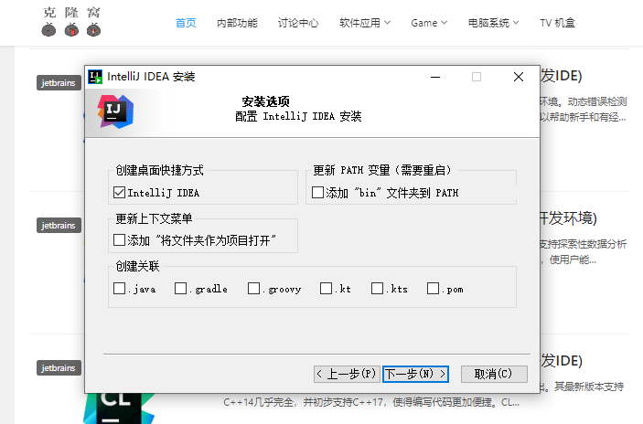643x424 pixels.
Task: Toggle "将文件夹作为项目打开" context menu option
Action: point(119,239)
